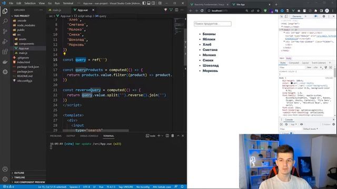The width and height of the screenshot is (337, 189).
Task: Click the lightbulb code action icon
Action: 64,54
